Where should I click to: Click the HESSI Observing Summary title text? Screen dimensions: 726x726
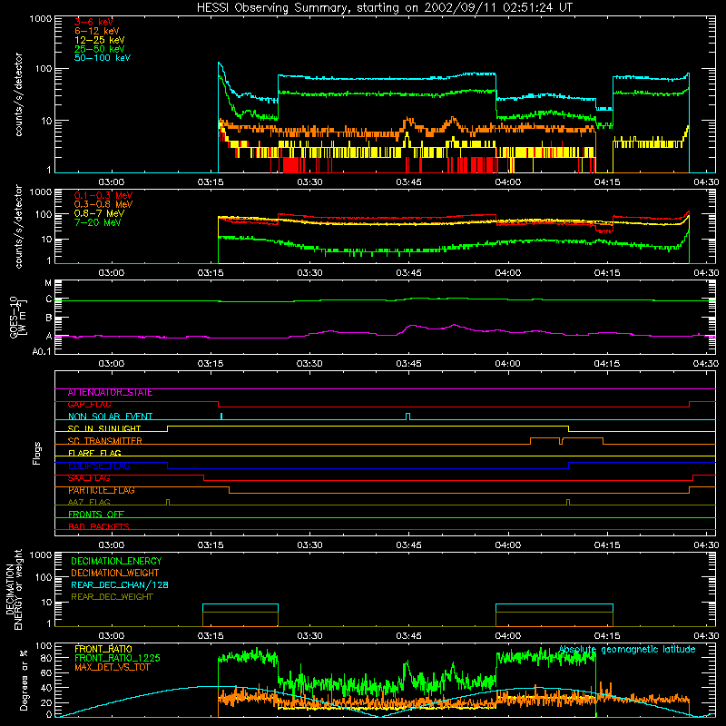[x=384, y=7]
